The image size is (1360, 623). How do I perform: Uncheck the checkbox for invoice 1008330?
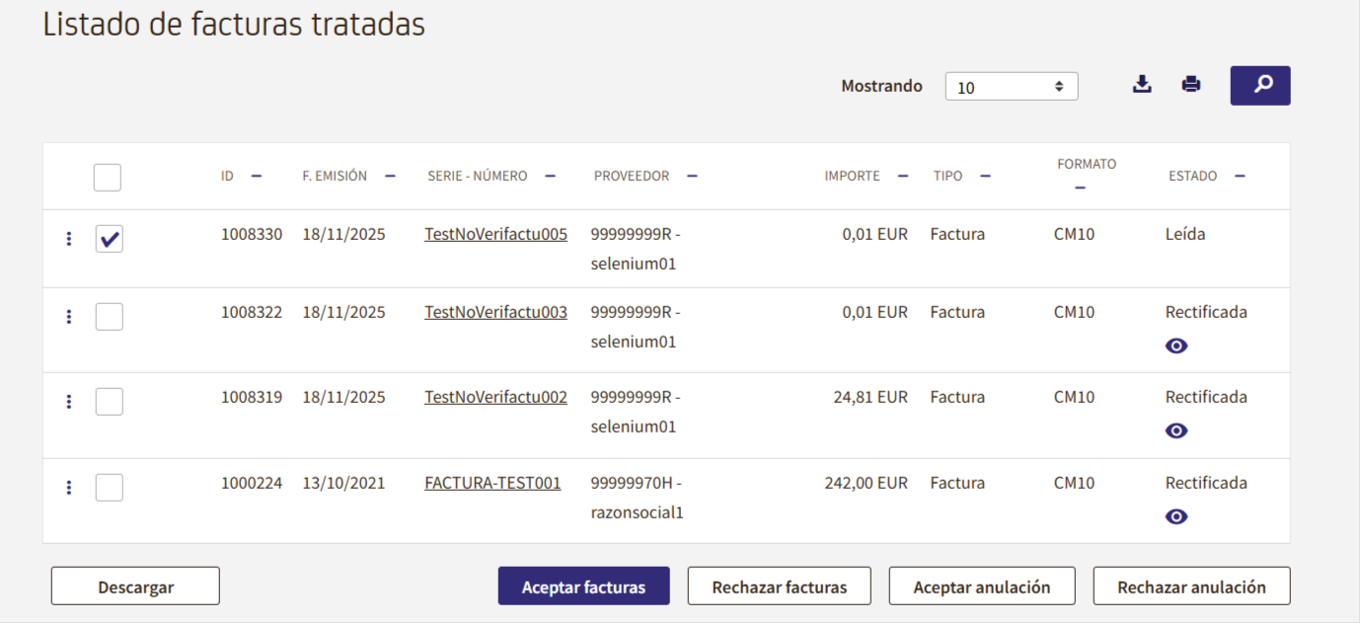click(110, 239)
